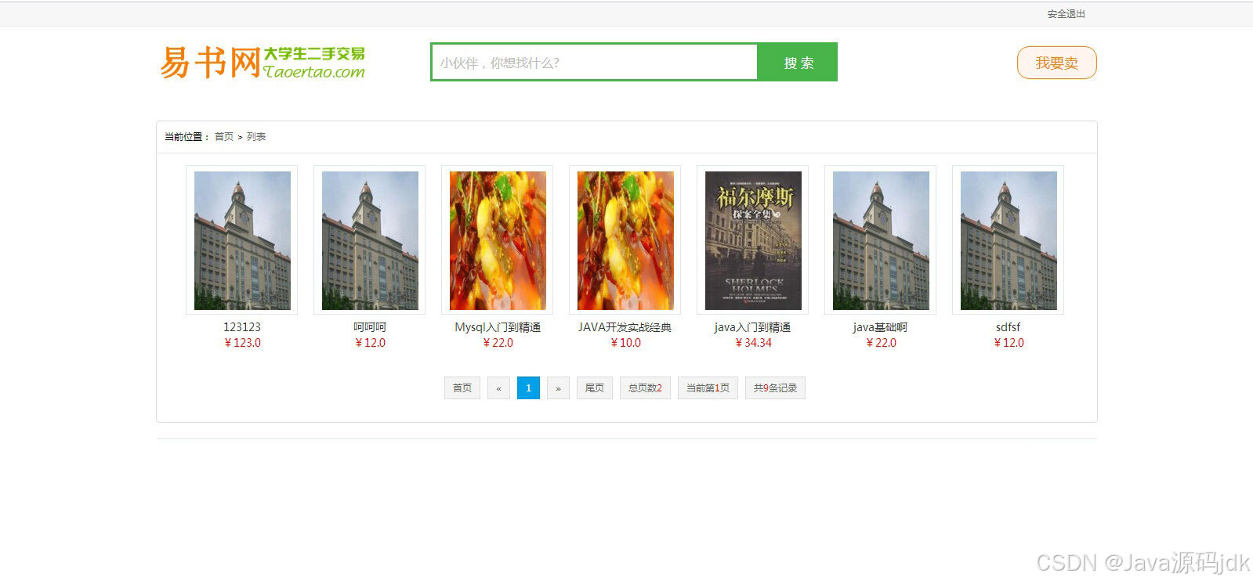
Task: Open the Mysql入门到精通 cover image
Action: click(x=498, y=240)
